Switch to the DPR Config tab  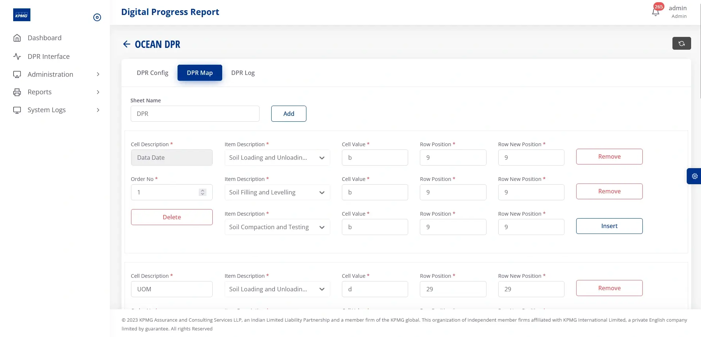click(152, 73)
